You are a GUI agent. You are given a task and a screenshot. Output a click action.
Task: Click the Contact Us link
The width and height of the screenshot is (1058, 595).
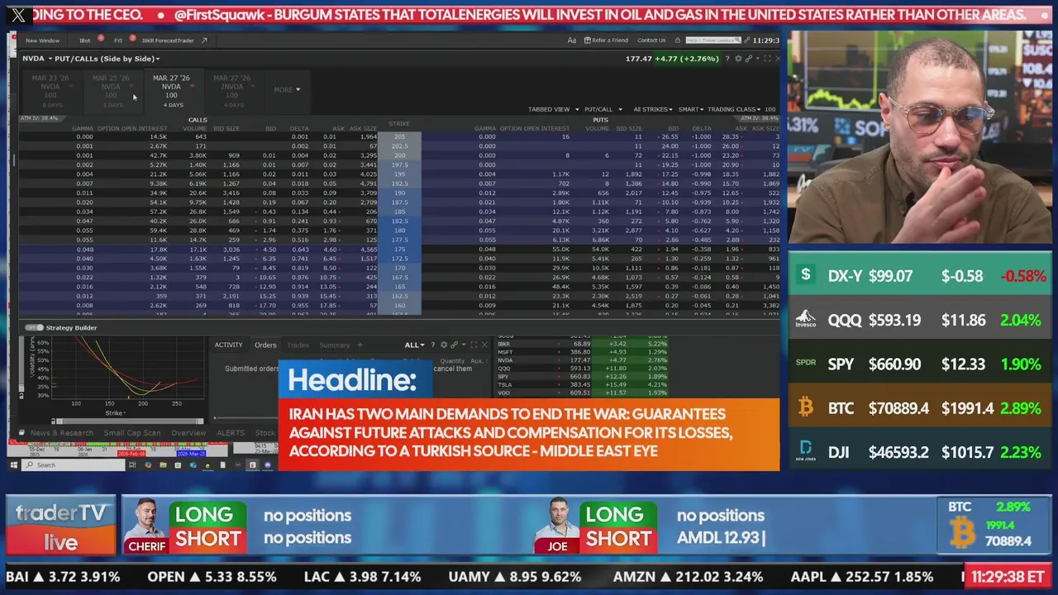coord(651,40)
